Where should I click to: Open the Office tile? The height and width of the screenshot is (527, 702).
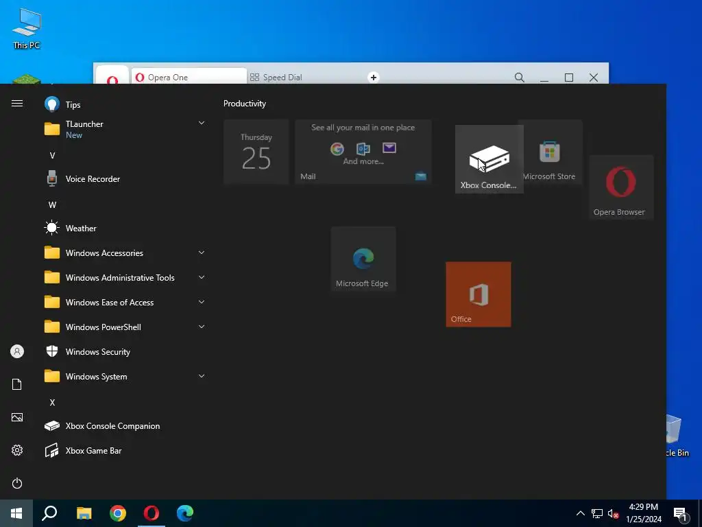(478, 294)
